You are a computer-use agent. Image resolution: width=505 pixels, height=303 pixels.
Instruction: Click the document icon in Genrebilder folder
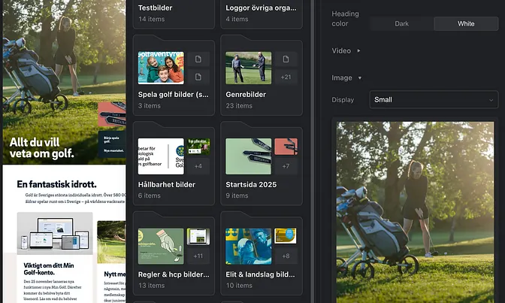pos(286,59)
